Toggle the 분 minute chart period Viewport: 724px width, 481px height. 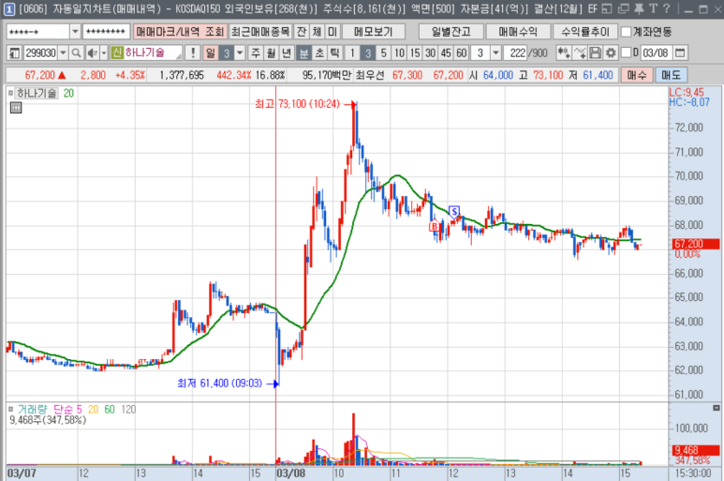point(303,53)
